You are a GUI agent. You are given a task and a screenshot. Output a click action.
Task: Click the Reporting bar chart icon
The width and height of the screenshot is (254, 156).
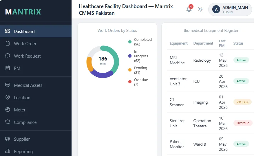8,151
